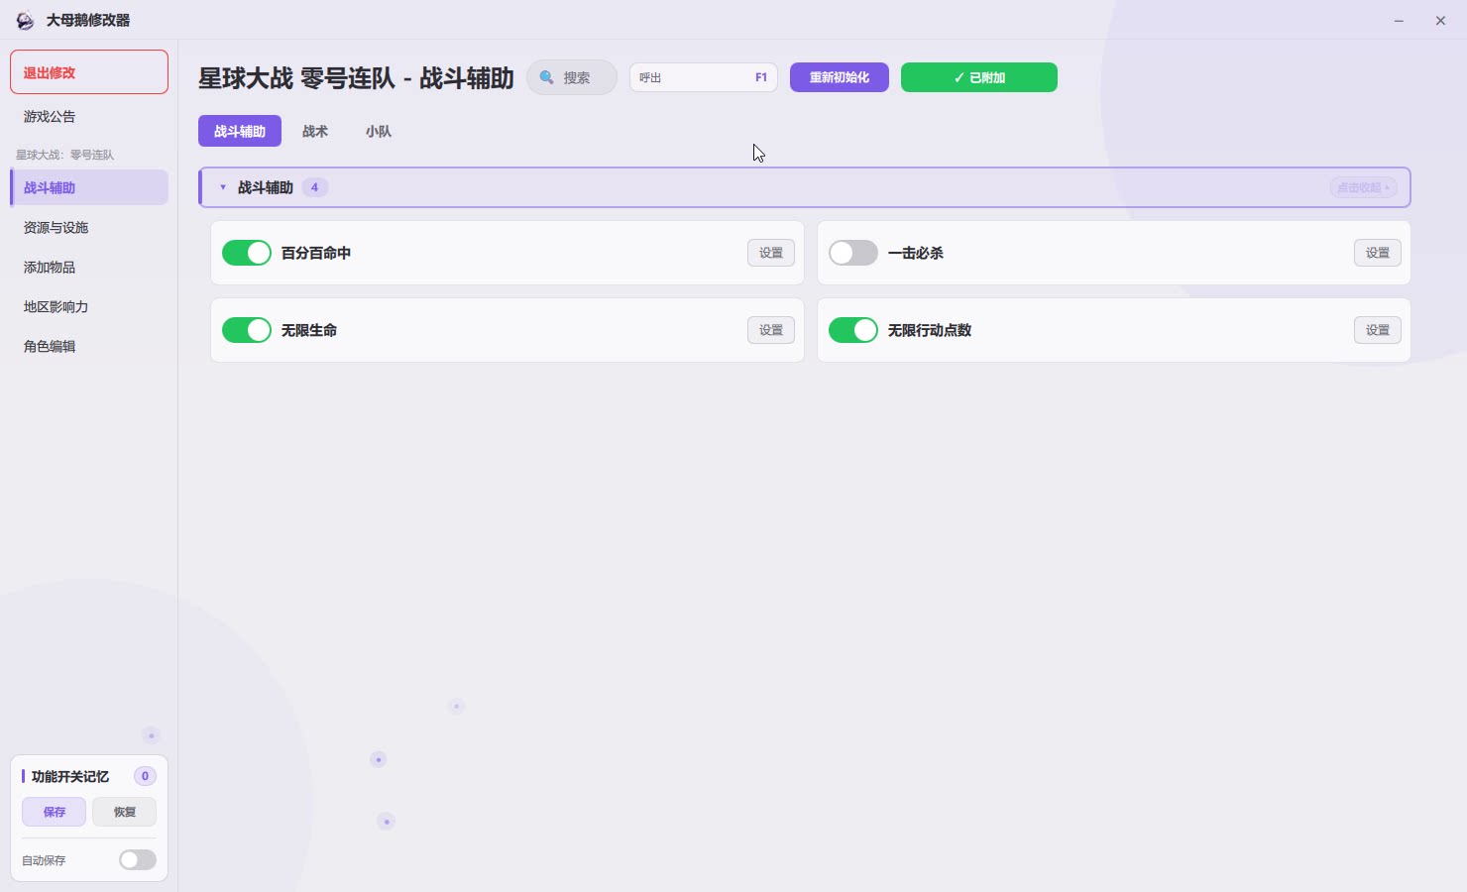This screenshot has width=1467, height=892.
Task: Click the green 已附加 button
Action: pos(979,77)
